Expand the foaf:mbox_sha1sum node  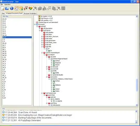42,36
